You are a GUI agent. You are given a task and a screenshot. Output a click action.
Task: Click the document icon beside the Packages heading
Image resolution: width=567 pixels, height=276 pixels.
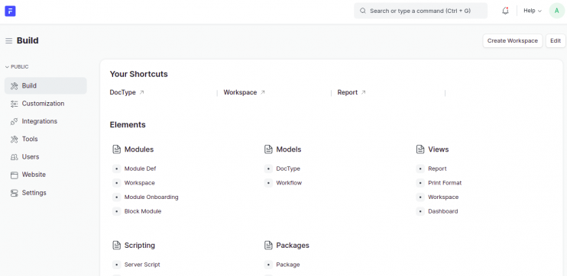click(268, 246)
